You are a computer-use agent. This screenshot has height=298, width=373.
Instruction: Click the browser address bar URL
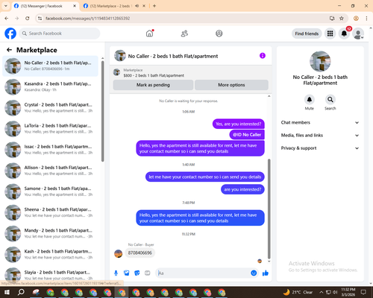[87, 19]
